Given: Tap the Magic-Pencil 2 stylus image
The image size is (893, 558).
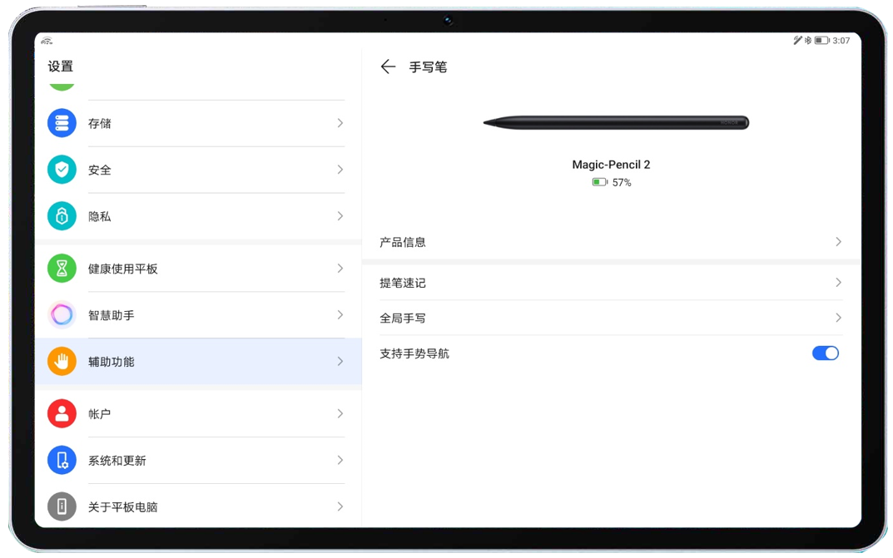Looking at the screenshot, I should pyautogui.click(x=616, y=123).
